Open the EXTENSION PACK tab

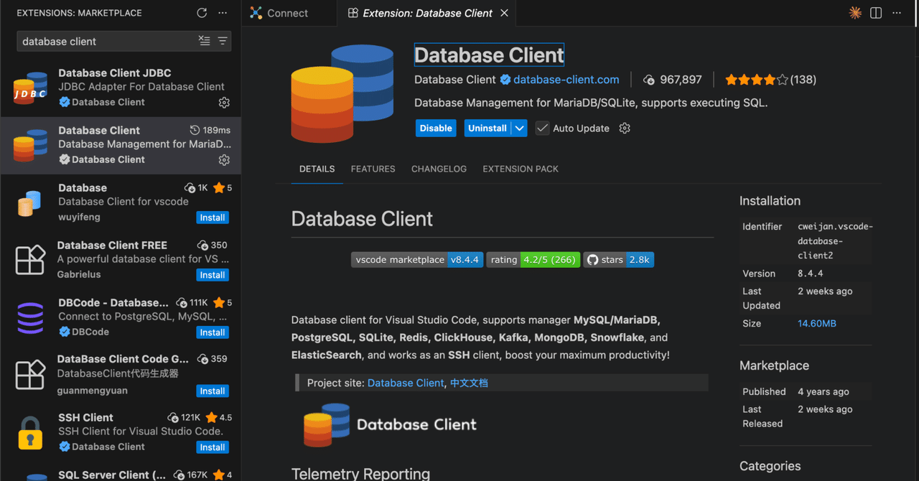pyautogui.click(x=520, y=169)
